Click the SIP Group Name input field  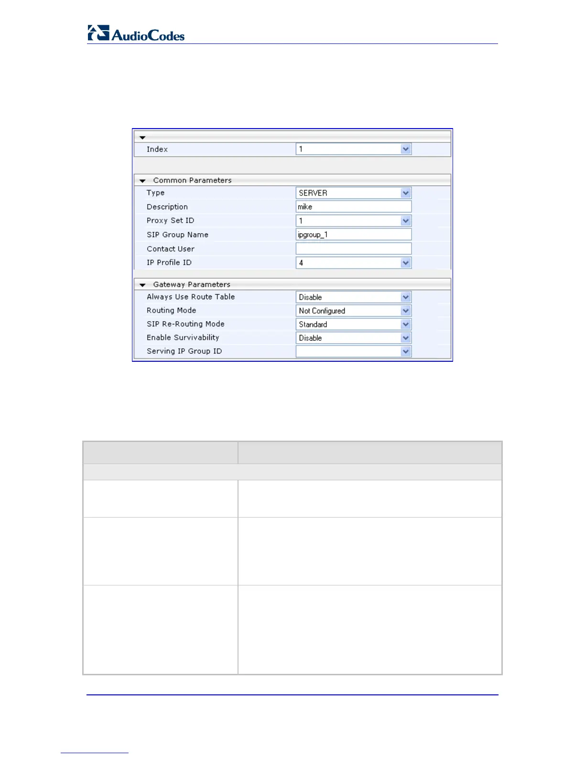pos(353,235)
